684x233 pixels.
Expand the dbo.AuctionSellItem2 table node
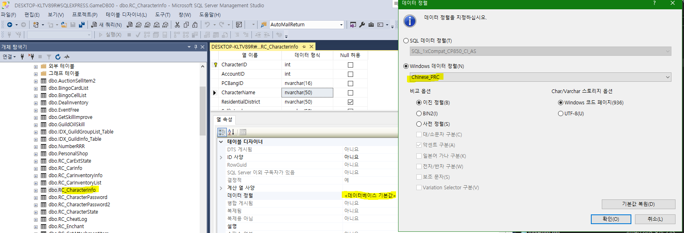point(36,81)
